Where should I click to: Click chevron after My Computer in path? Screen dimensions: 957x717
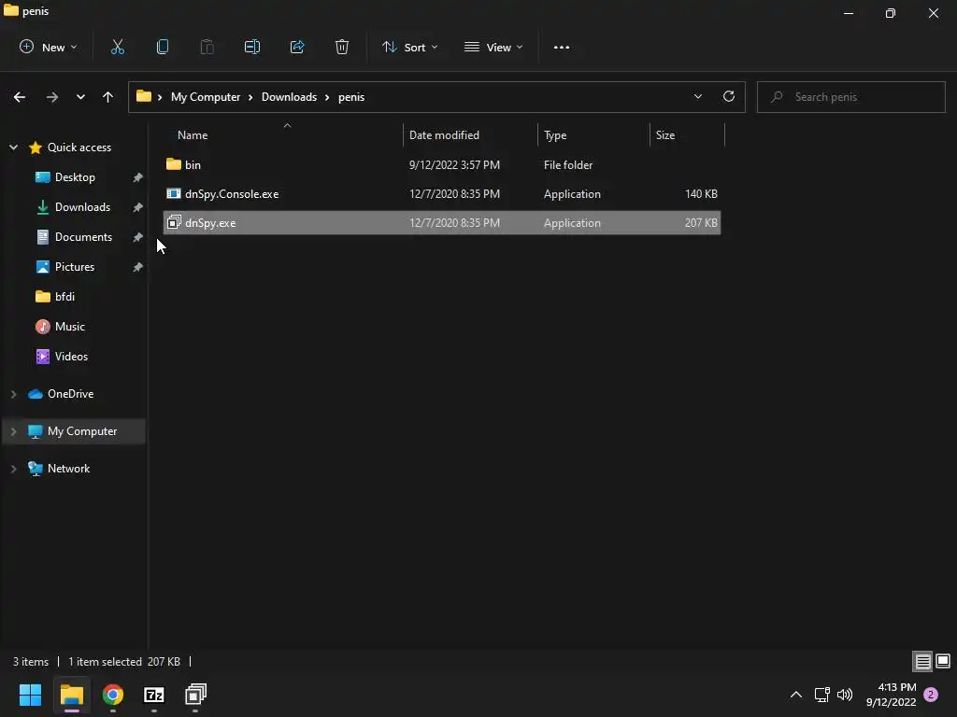250,97
